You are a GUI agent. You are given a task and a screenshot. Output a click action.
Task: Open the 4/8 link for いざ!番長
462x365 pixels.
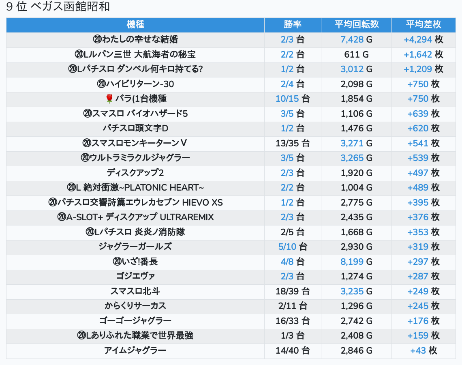pos(287,262)
